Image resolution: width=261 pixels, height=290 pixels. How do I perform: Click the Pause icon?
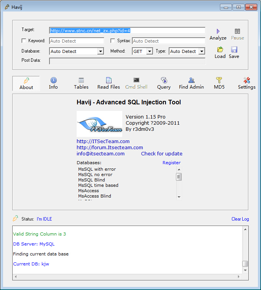[237, 31]
